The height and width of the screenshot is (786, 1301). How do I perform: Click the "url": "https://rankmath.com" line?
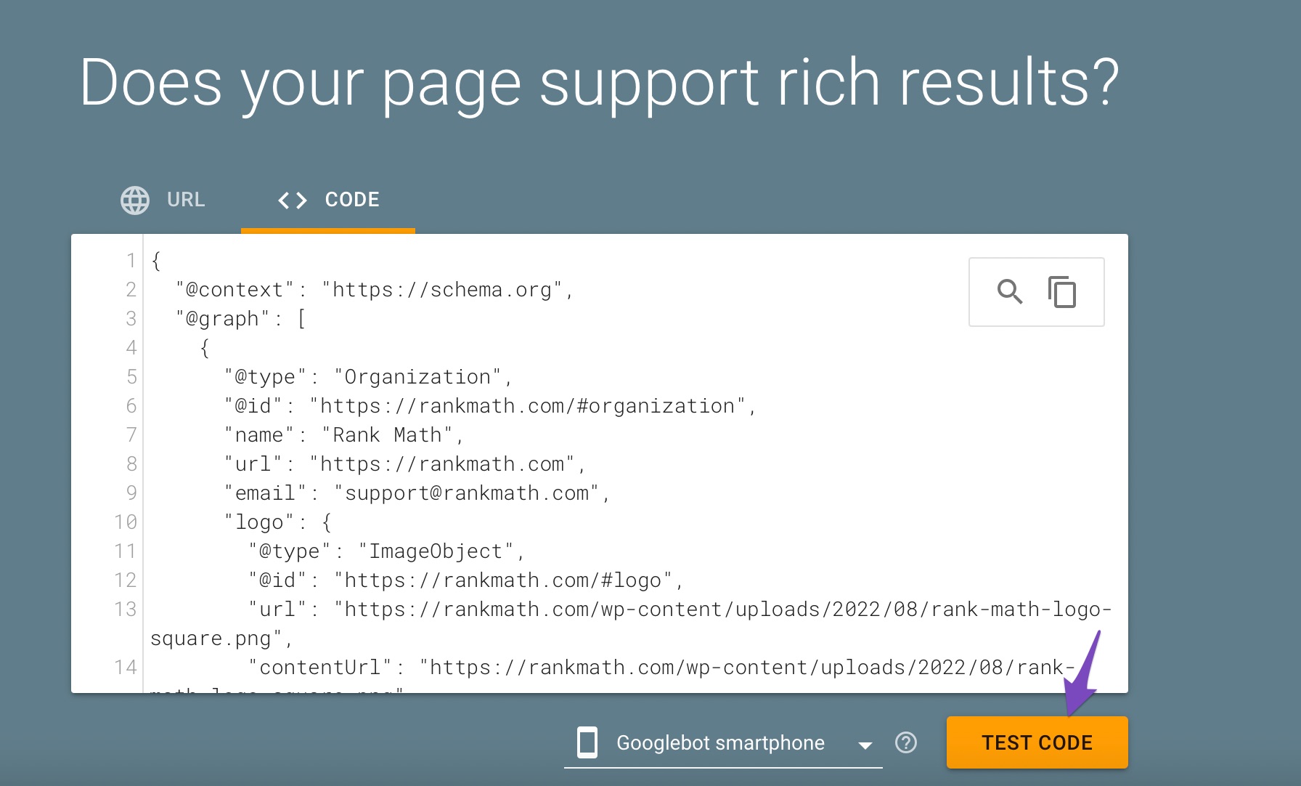[x=405, y=463]
